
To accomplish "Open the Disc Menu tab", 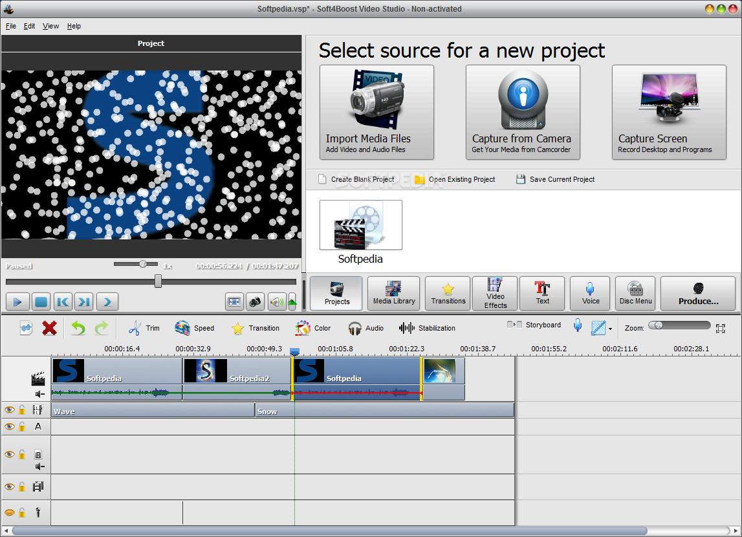I will (x=635, y=294).
